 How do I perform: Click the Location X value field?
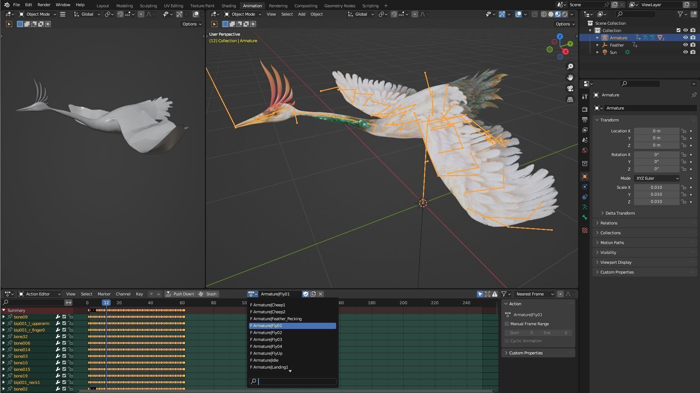pos(656,131)
